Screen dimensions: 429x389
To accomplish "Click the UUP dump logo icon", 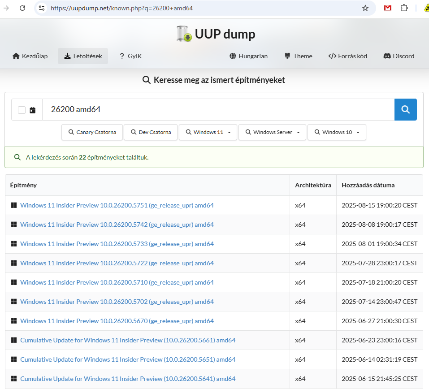I will (x=184, y=34).
